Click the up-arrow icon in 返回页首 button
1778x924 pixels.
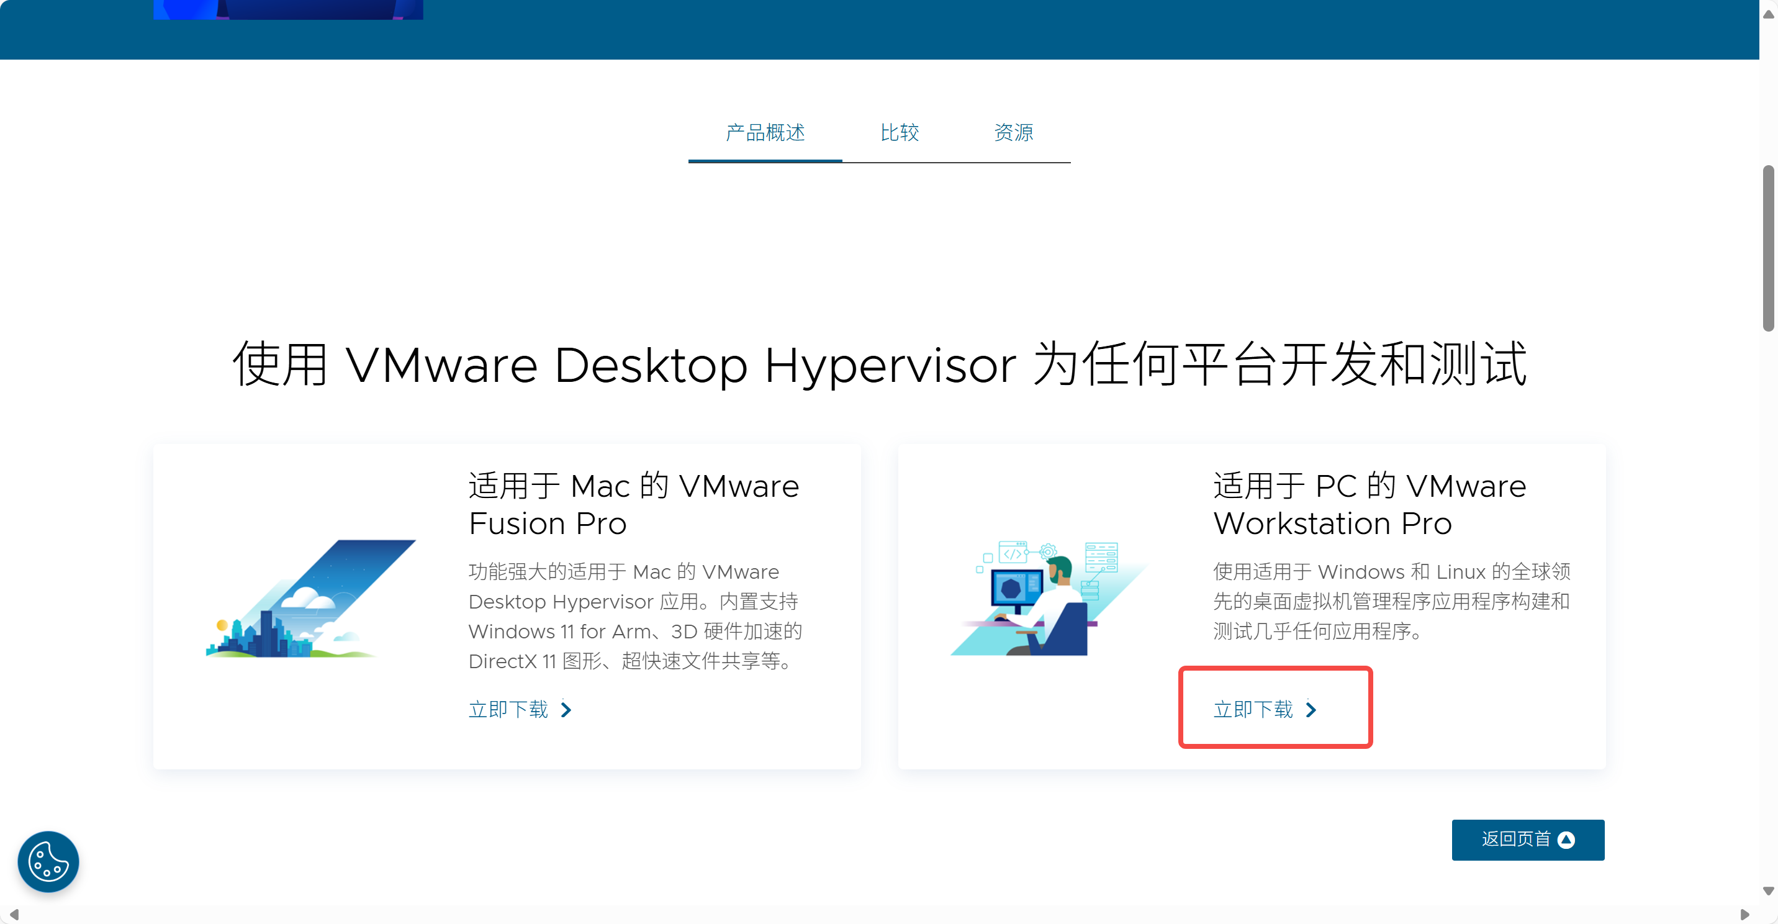1566,840
